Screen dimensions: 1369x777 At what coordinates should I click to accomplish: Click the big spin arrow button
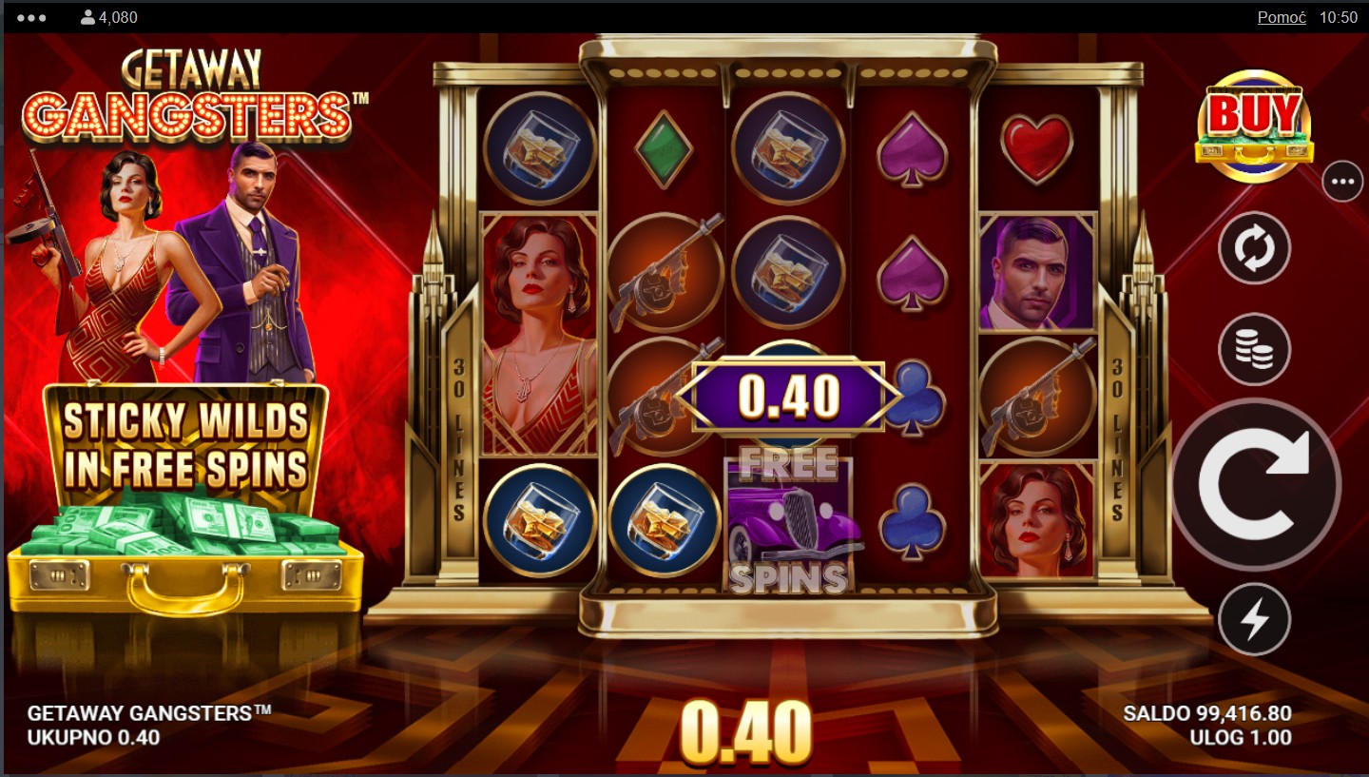pos(1255,485)
